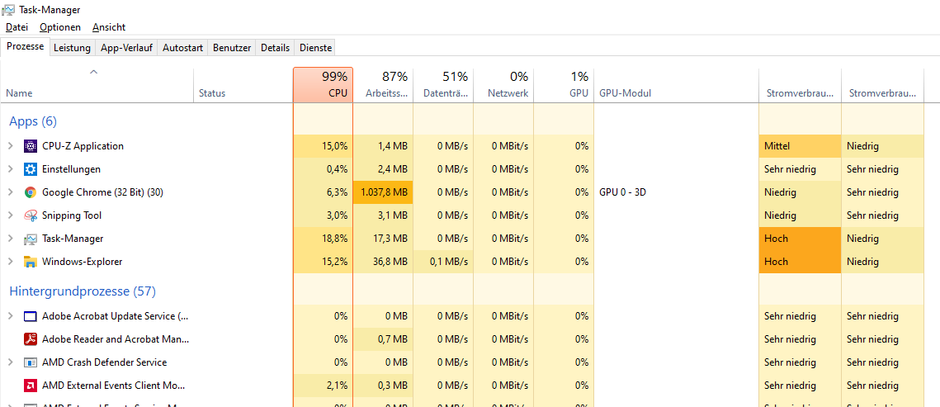Click the AMD External Events Client Module icon
This screenshot has height=407, width=940.
click(30, 386)
